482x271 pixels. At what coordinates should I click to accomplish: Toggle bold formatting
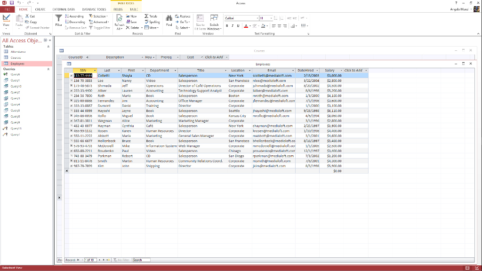coord(226,25)
